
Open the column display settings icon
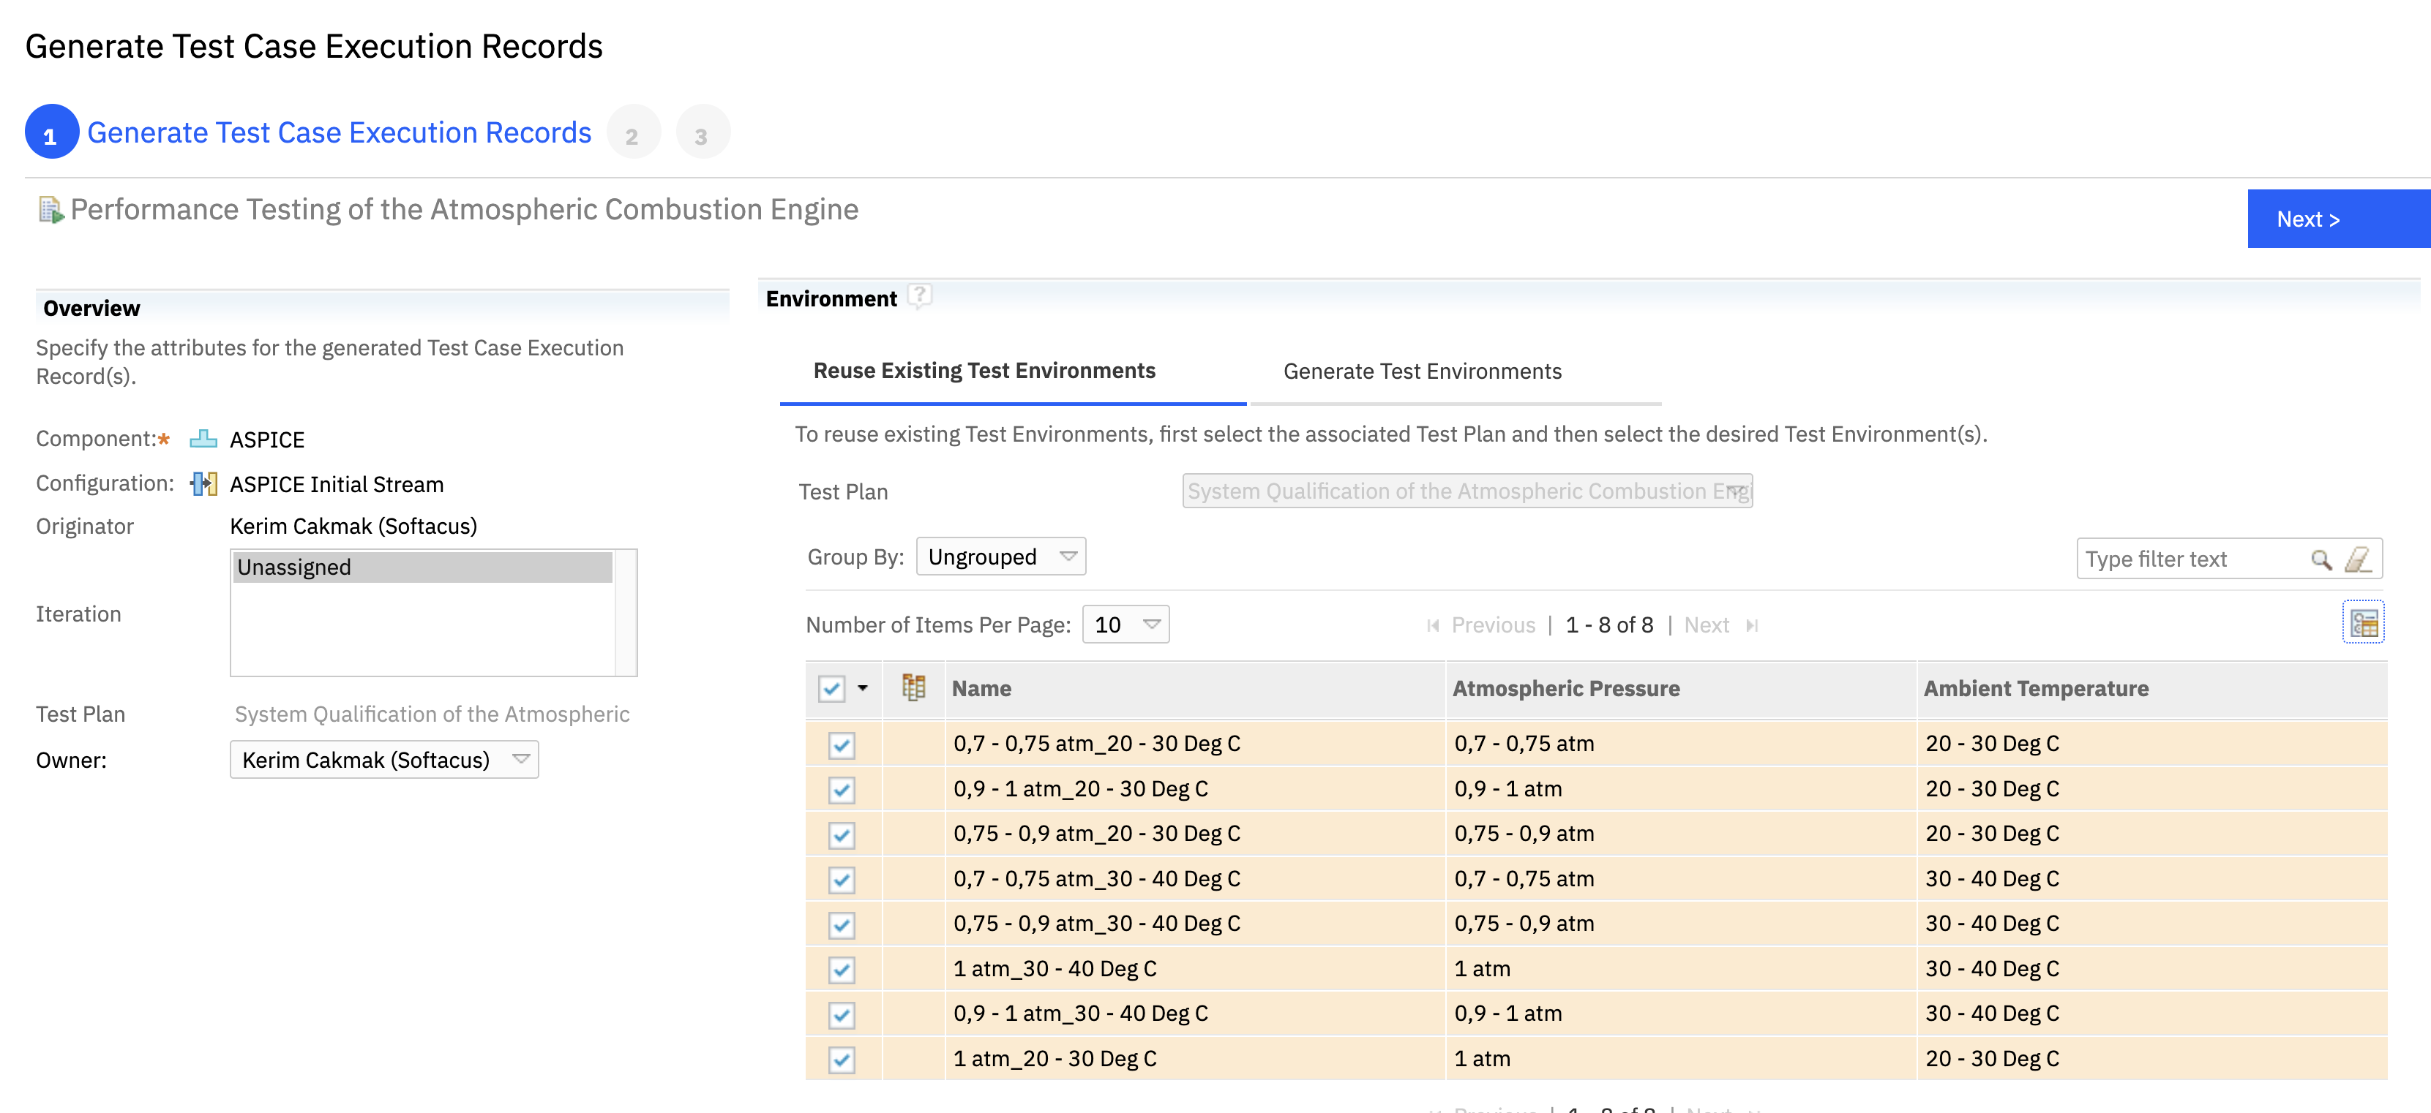point(2363,622)
